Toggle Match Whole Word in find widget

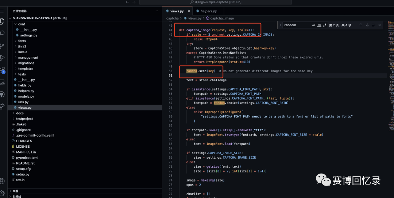tap(319, 25)
